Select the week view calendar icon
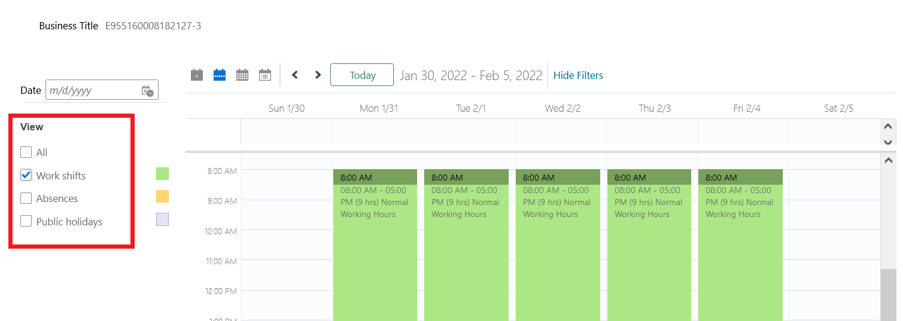903x321 pixels. pyautogui.click(x=220, y=75)
